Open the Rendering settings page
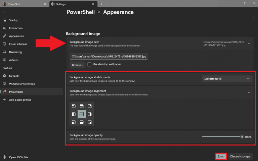 coord(32,52)
